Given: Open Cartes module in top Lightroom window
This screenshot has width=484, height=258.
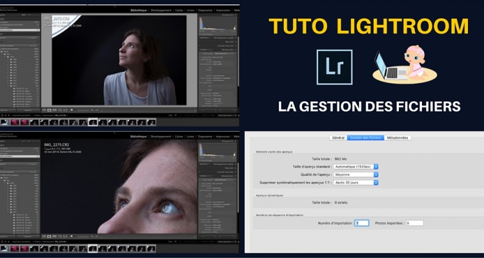Looking at the screenshot, I should tap(179, 10).
